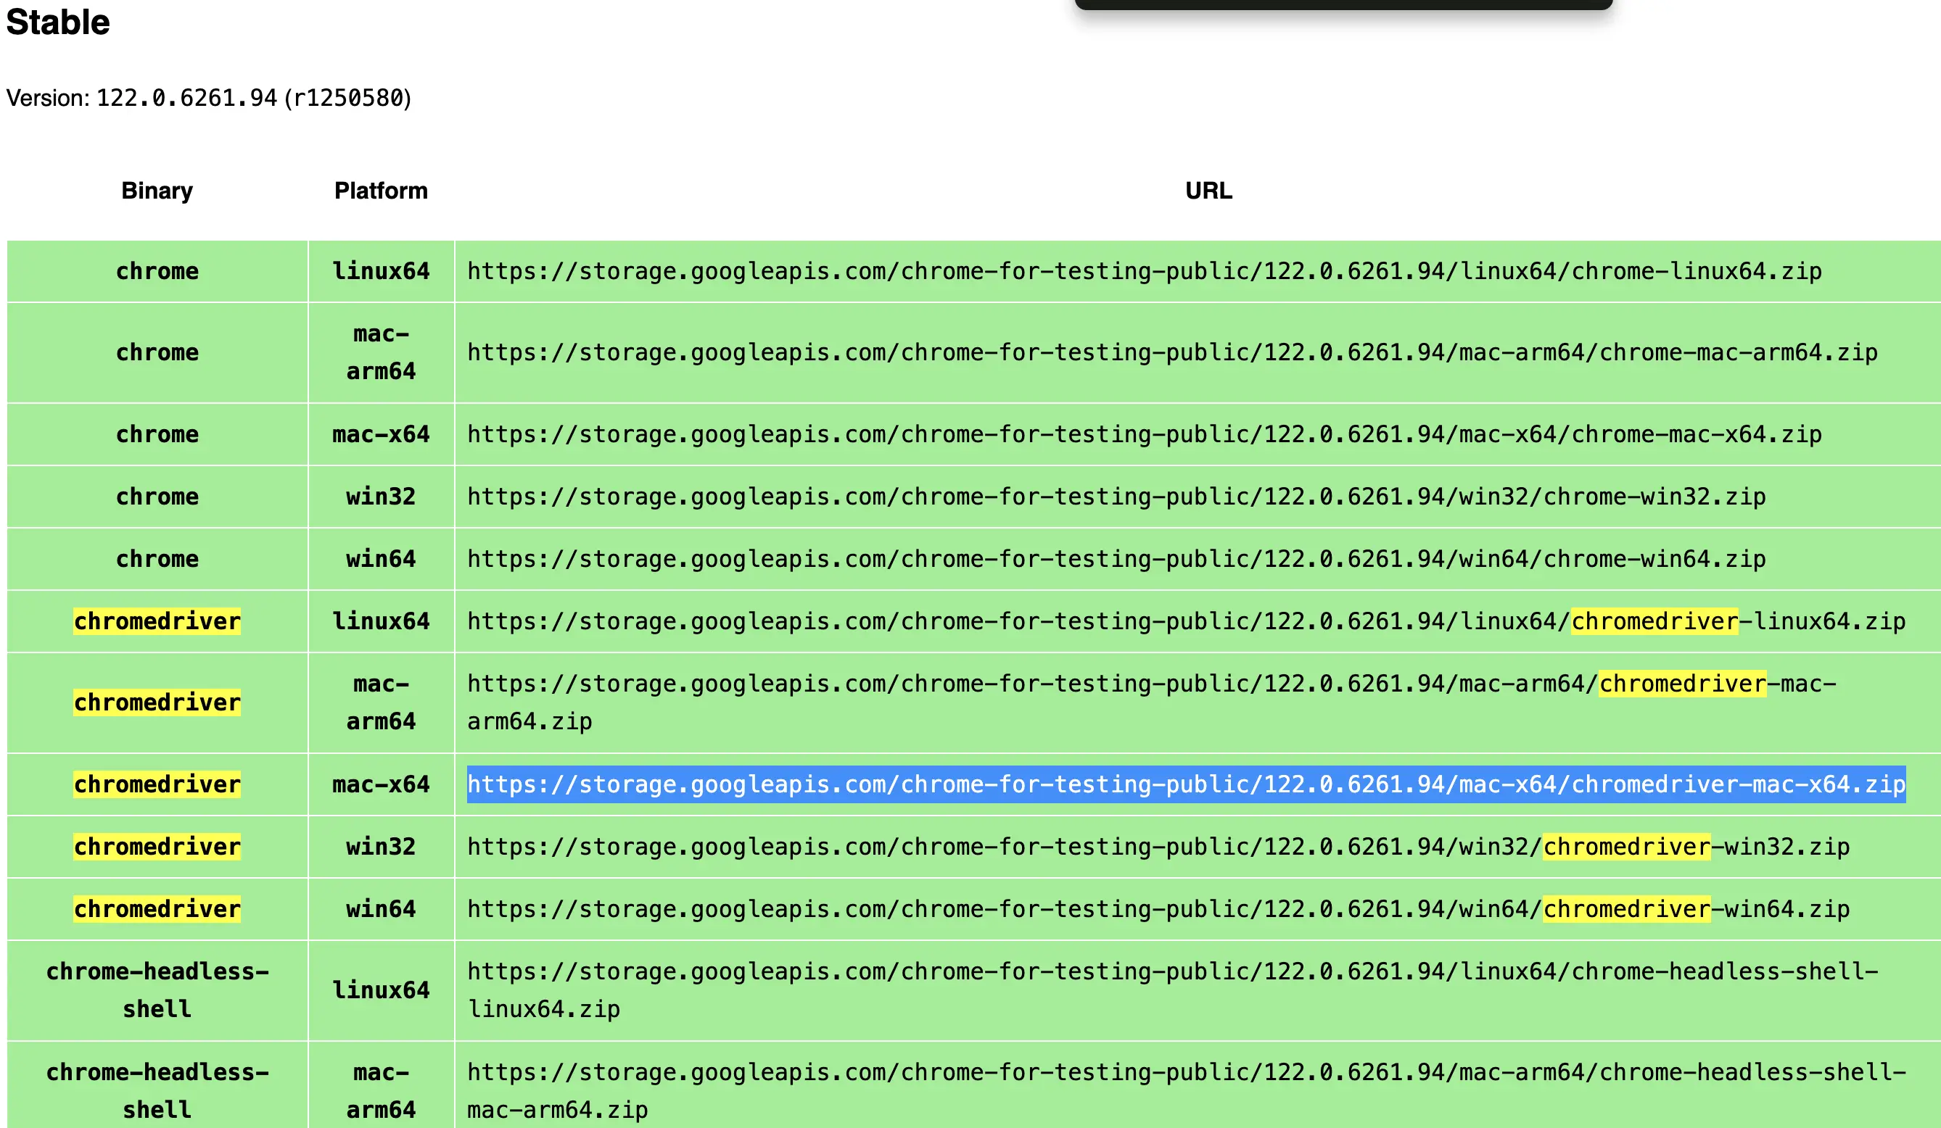The width and height of the screenshot is (1941, 1128).
Task: Click chrome binary cell in mac-arm64 row
Action: pos(157,352)
